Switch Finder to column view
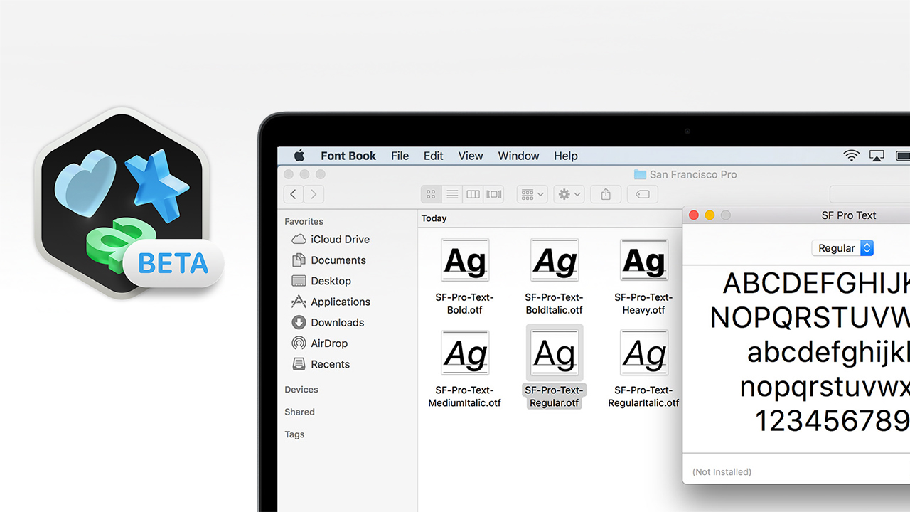The height and width of the screenshot is (512, 910). coord(473,194)
